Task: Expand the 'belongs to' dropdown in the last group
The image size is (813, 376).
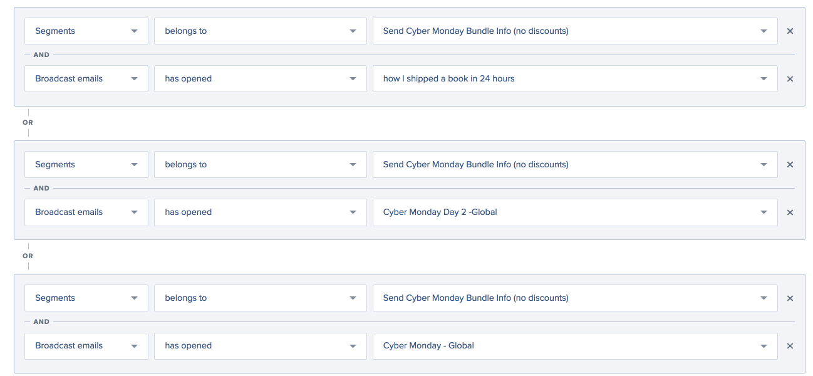Action: pos(260,298)
